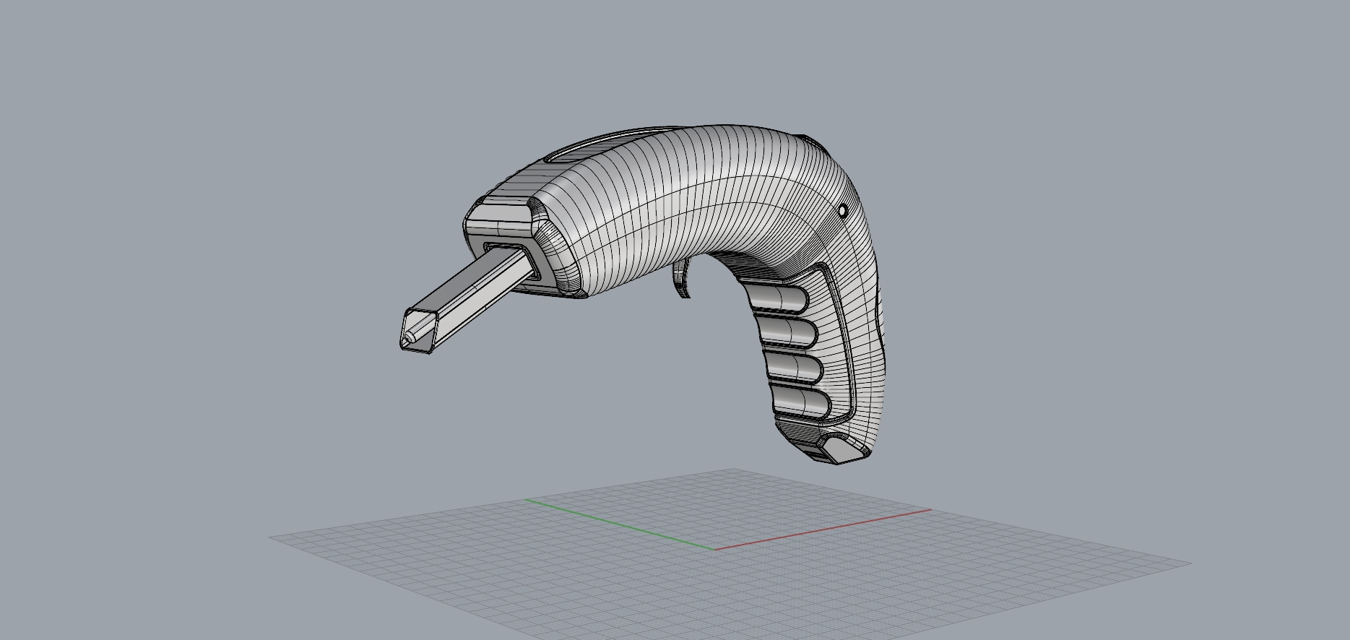Select the lowest grip ridge on the handle
Screen dimensions: 1350x640
802,402
